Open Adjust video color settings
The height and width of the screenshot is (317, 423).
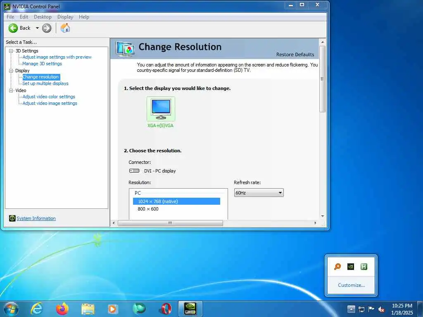[49, 97]
